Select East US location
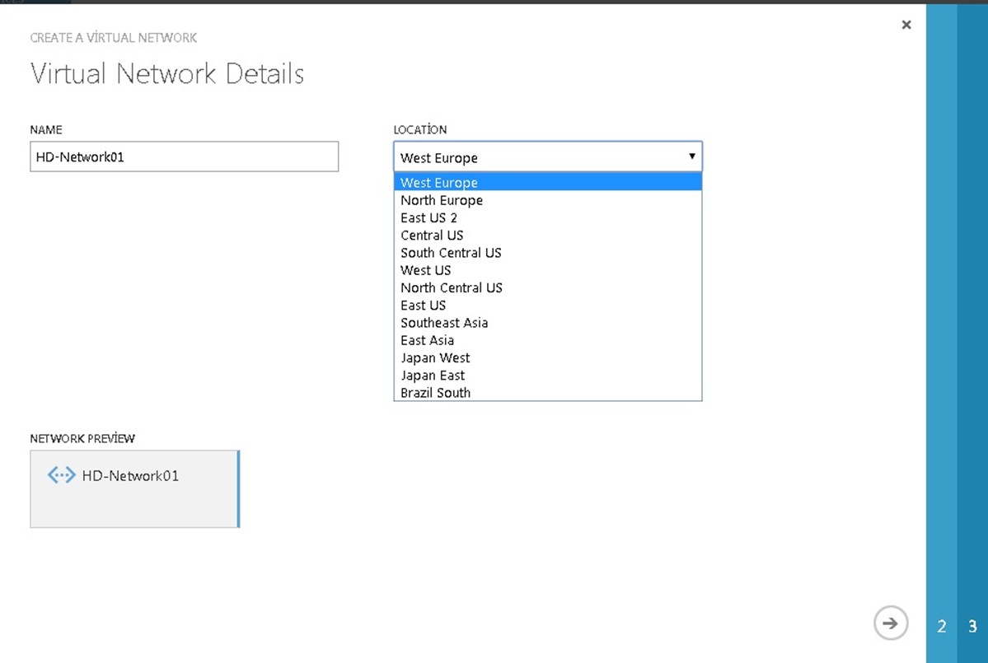 pyautogui.click(x=547, y=305)
